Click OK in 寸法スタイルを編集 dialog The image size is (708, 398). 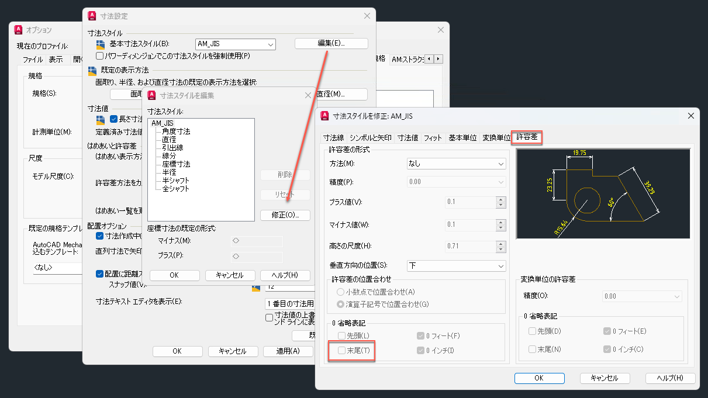(x=174, y=275)
